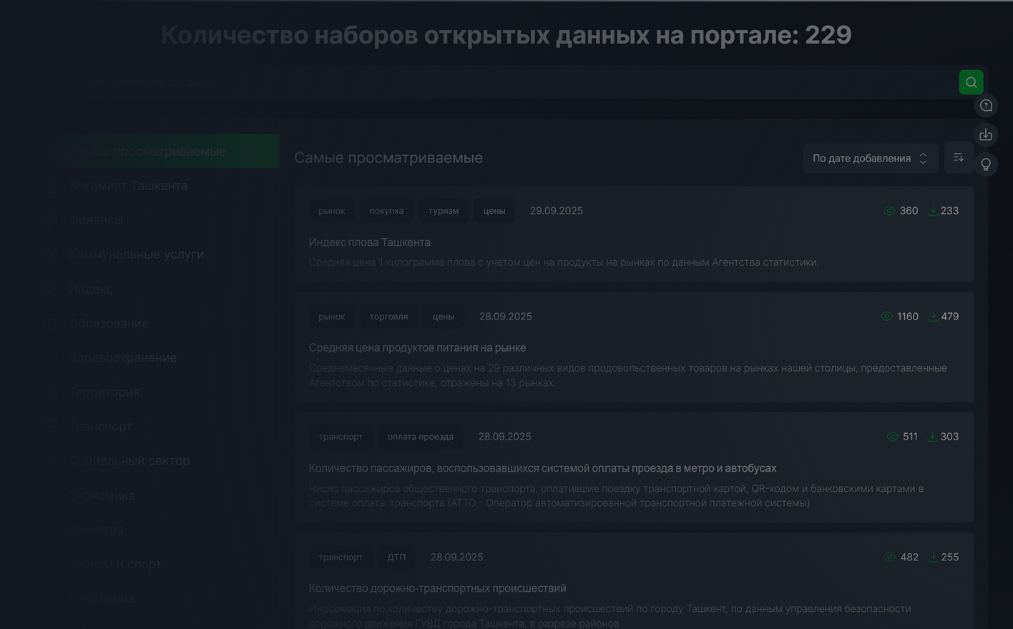Click the view count 511
This screenshot has height=629, width=1013.
(x=910, y=437)
